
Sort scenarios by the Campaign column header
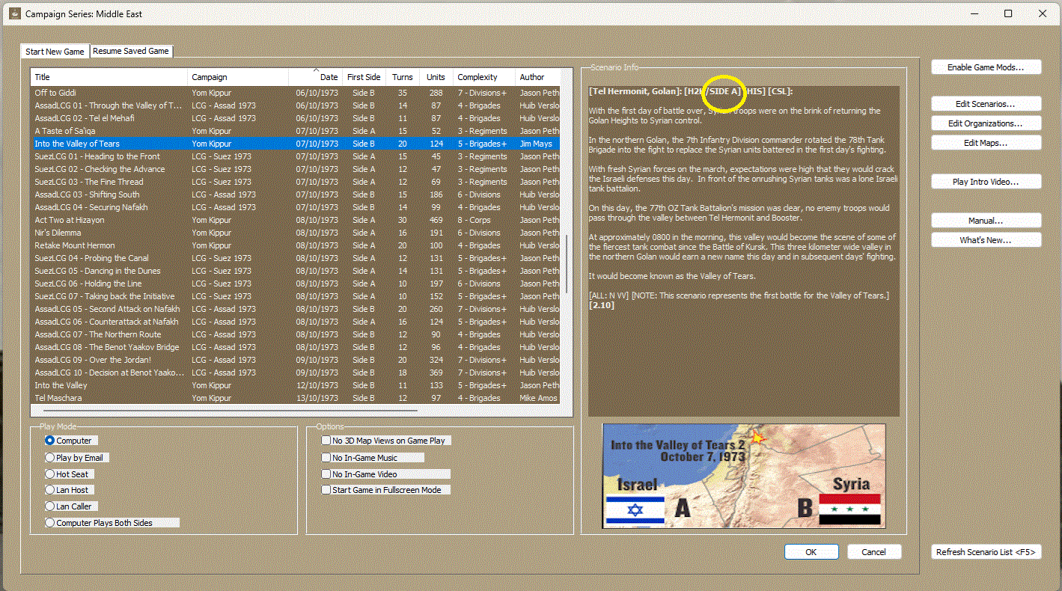238,77
